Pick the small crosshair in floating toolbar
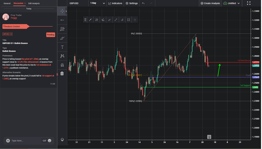 coord(135,20)
